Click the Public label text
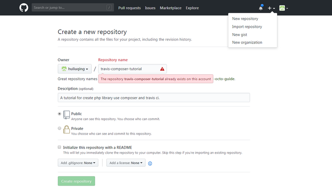Image resolution: width=332 pixels, height=191 pixels. (76, 114)
